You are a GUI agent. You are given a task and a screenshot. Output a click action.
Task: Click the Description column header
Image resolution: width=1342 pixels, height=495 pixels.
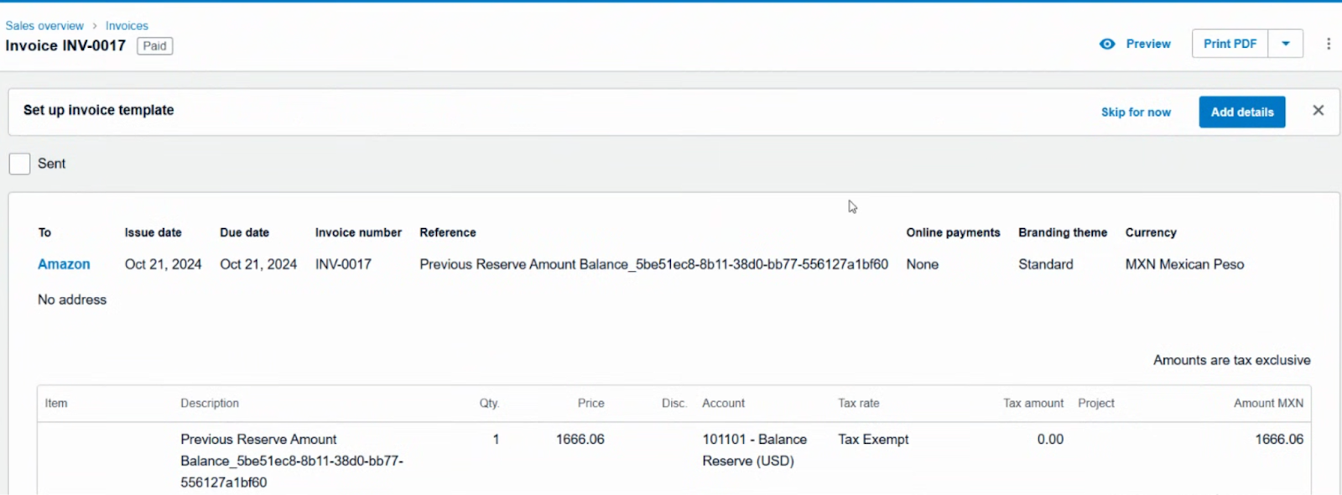tap(210, 404)
